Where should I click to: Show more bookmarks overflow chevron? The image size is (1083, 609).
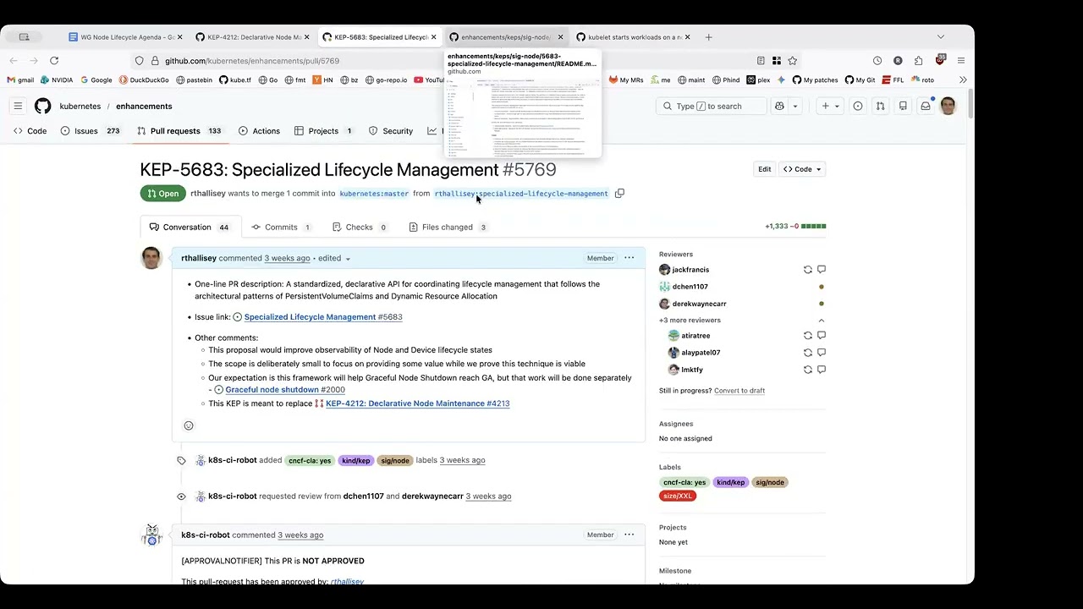[x=963, y=80]
